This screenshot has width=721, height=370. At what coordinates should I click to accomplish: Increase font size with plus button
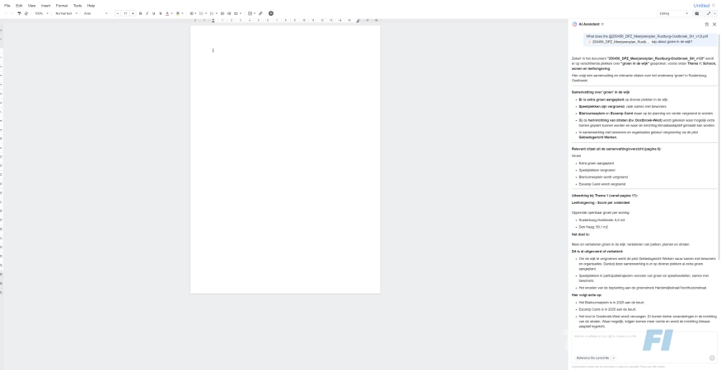coord(133,13)
